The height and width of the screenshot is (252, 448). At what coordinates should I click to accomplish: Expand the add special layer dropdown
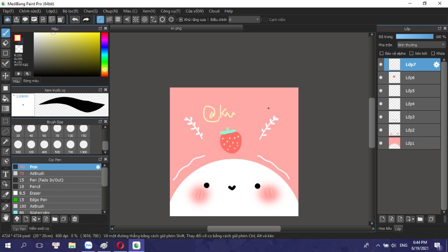click(413, 219)
